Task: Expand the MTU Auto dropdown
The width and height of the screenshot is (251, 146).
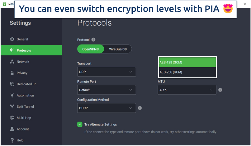Action: pyautogui.click(x=187, y=90)
